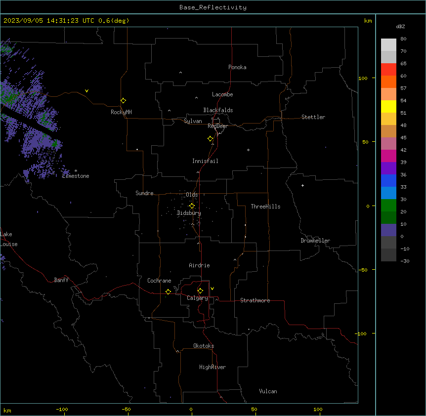
Task: Click the Innisfail label
Action: coord(205,161)
